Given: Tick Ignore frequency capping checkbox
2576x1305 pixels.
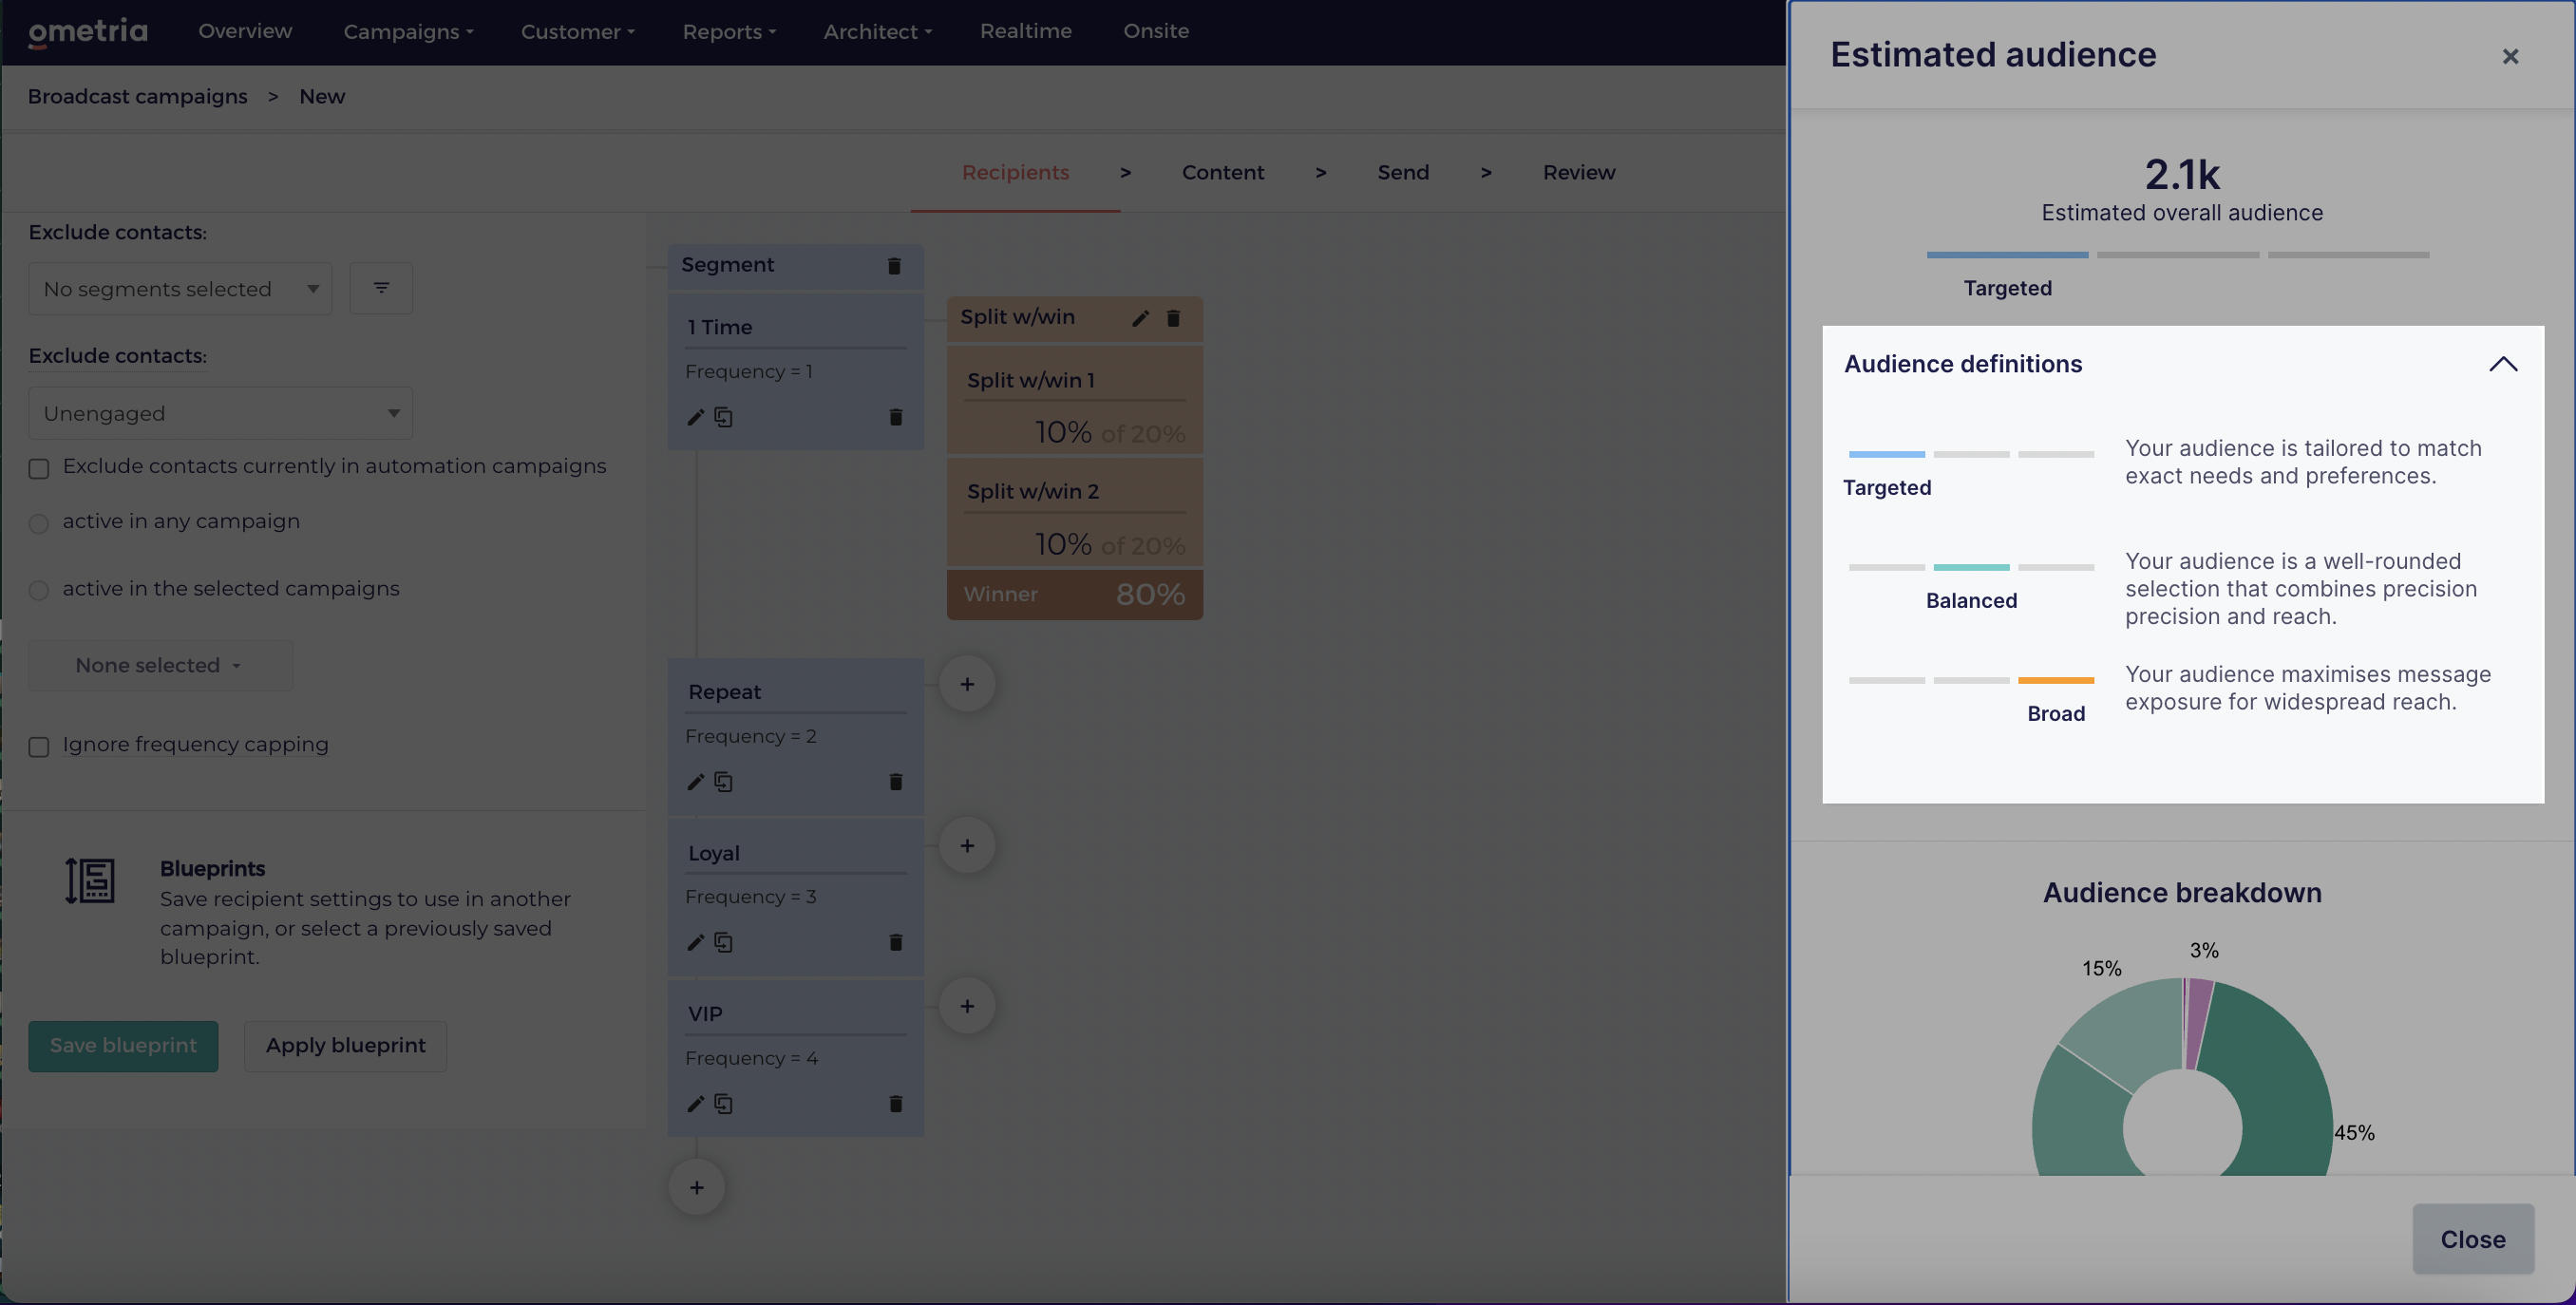Looking at the screenshot, I should pyautogui.click(x=39, y=746).
